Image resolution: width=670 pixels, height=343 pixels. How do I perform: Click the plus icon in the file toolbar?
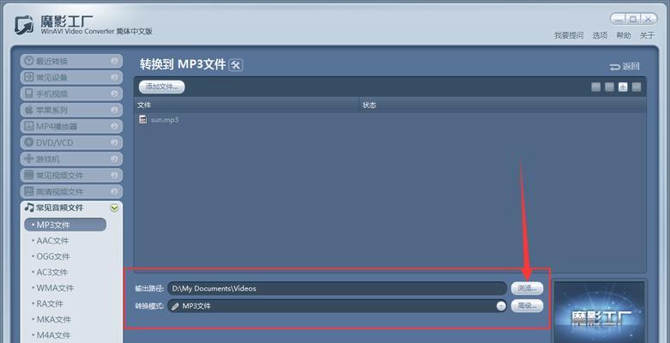point(623,87)
